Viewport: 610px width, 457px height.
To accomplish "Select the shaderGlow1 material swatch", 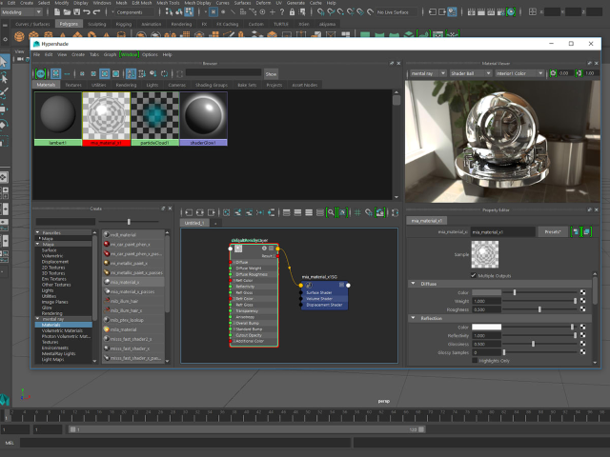I will pos(203,118).
